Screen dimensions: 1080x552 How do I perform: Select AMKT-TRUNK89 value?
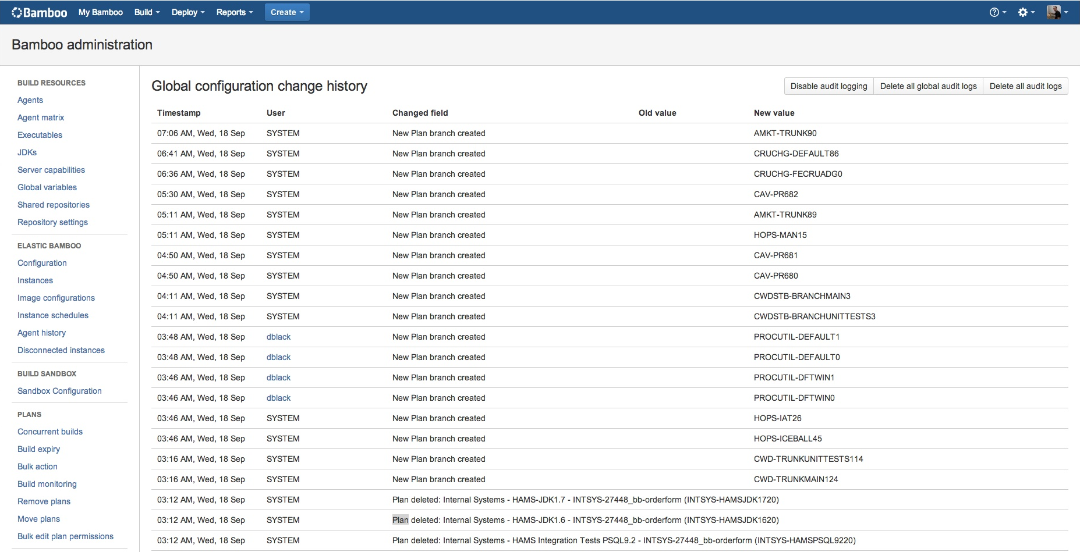pyautogui.click(x=785, y=215)
